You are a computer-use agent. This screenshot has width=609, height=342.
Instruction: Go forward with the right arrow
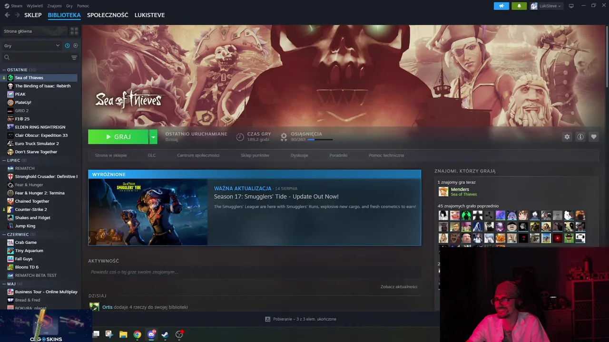coord(17,15)
